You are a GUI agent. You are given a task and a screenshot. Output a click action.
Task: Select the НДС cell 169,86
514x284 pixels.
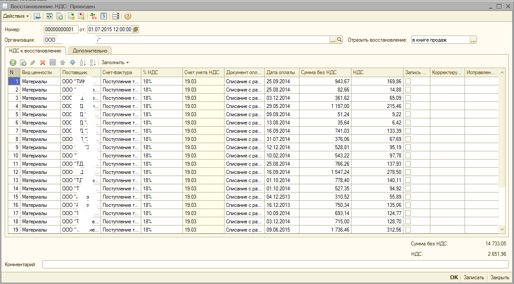pos(377,81)
